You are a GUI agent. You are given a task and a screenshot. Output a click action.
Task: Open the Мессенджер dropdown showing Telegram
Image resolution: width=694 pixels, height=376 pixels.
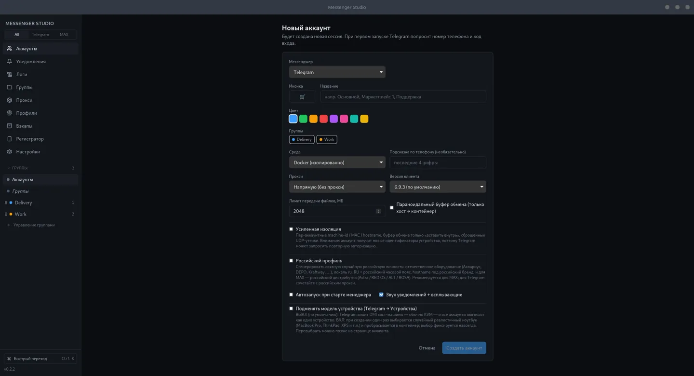(x=337, y=72)
